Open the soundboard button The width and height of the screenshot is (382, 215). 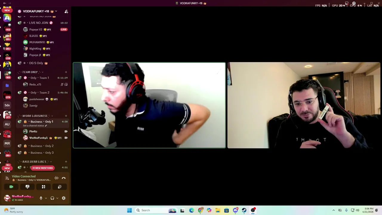[60, 187]
